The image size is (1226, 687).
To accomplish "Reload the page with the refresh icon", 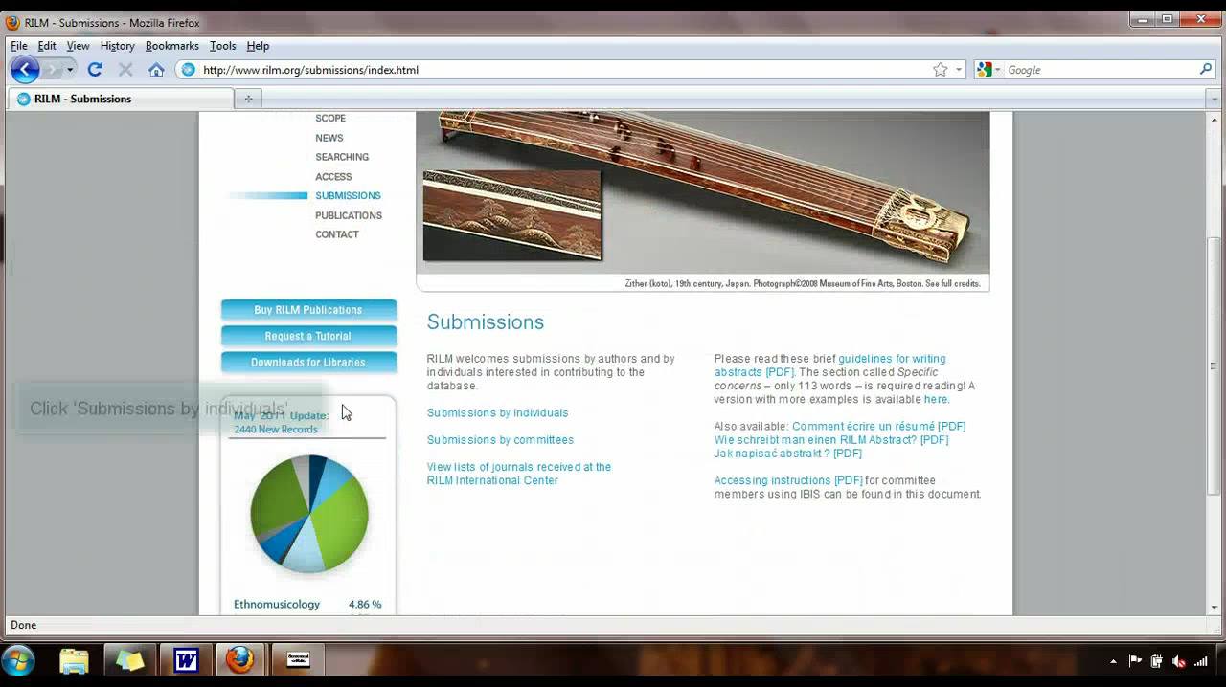I will pos(95,69).
